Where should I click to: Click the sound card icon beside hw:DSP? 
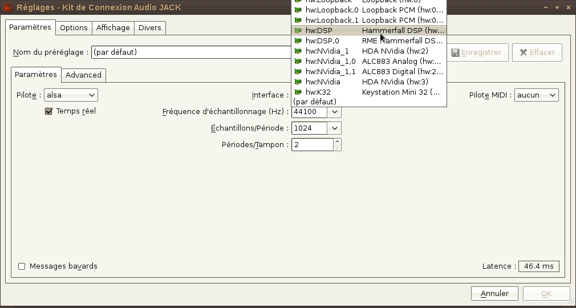point(298,30)
